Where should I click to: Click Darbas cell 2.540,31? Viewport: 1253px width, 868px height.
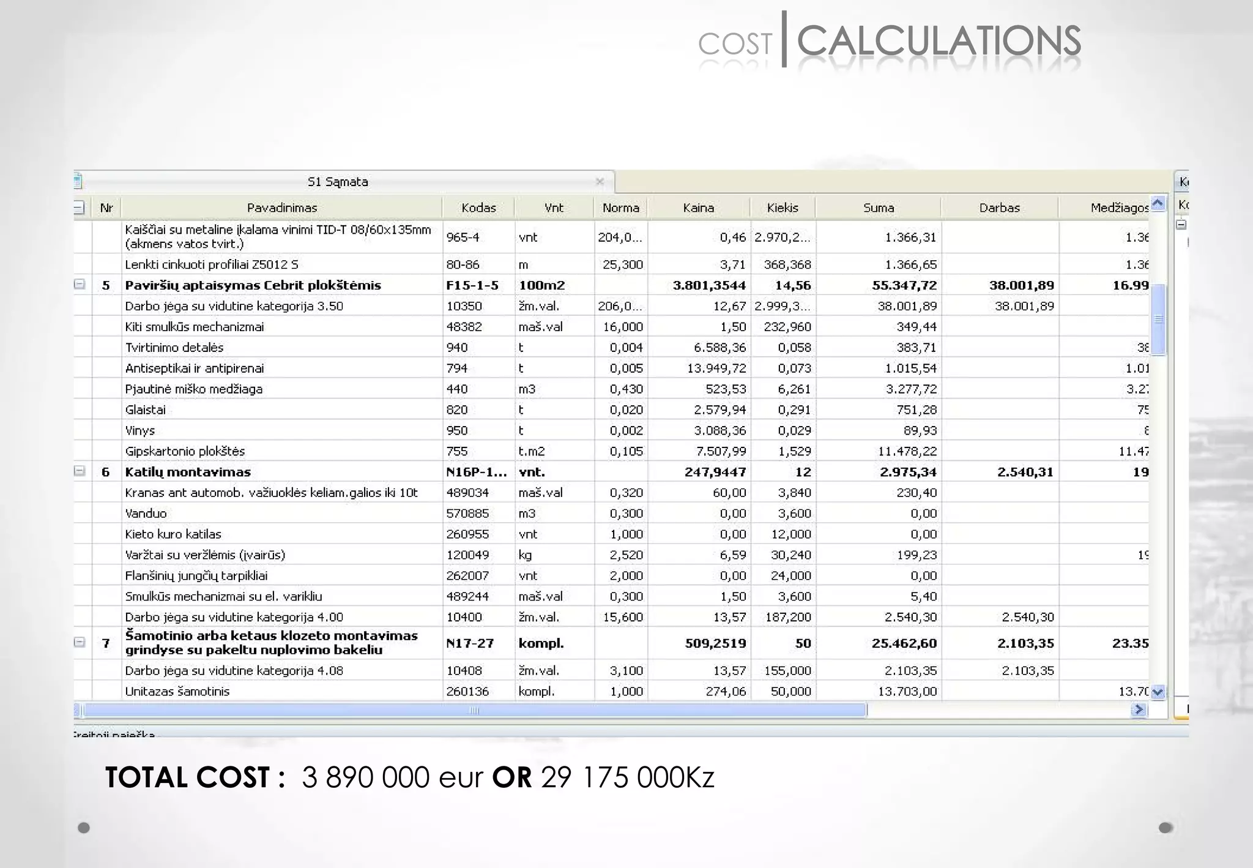pos(1000,472)
